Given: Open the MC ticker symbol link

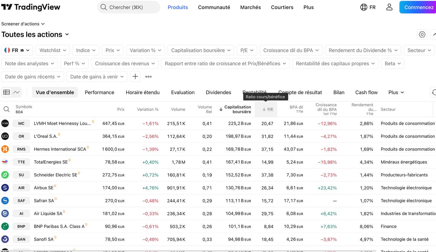Looking at the screenshot, I should 21,123.
